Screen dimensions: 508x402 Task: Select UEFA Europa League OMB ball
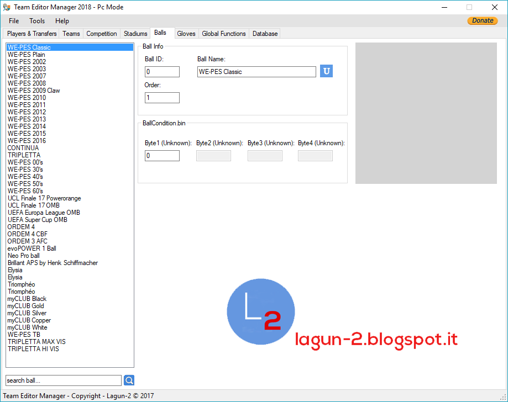70,213
